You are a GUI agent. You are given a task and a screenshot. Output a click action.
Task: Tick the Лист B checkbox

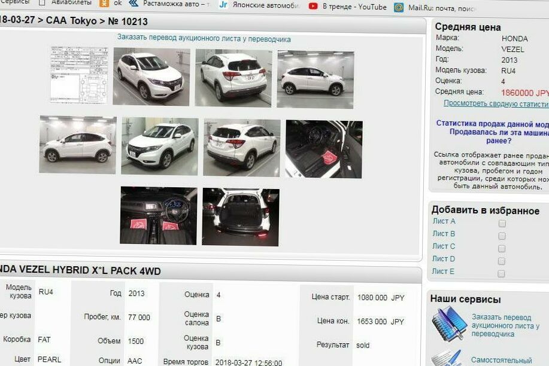click(502, 236)
